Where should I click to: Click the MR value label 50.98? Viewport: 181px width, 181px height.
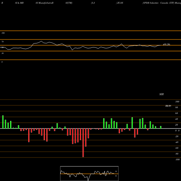pos(168,106)
